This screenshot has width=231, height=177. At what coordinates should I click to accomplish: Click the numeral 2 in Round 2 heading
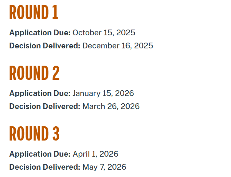[x=55, y=73]
